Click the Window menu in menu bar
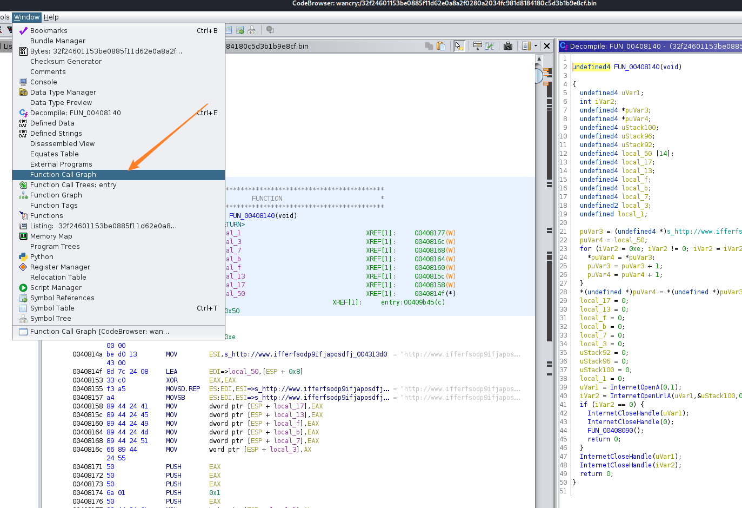This screenshot has height=508, width=742. (26, 17)
